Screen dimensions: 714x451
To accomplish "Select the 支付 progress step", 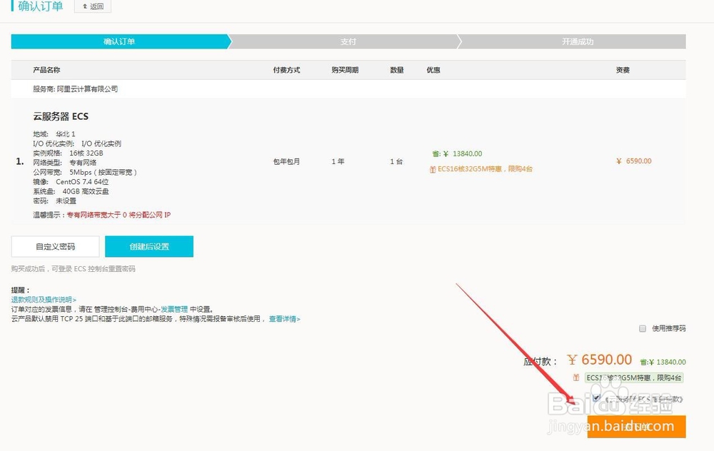I will point(348,41).
